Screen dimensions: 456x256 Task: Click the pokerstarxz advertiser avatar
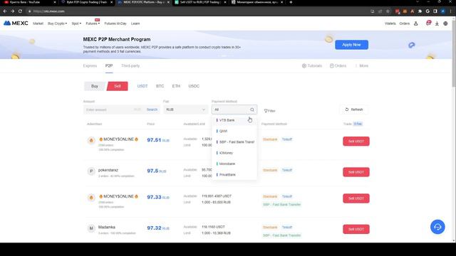(91, 171)
